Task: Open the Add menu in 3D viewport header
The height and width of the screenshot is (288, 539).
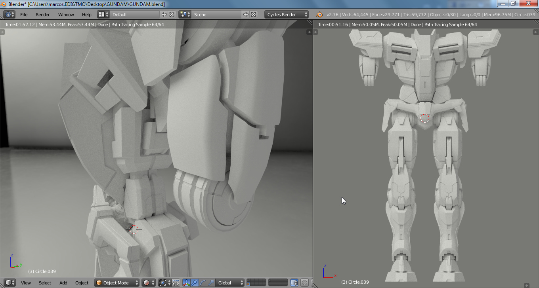Action: coord(63,283)
